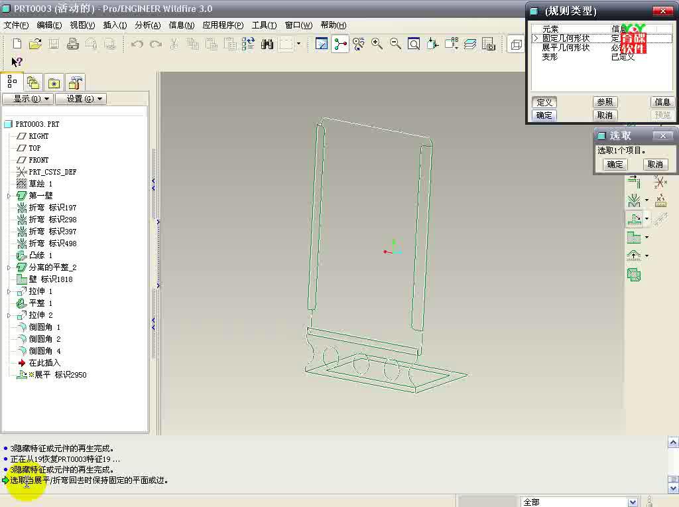Image resolution: width=679 pixels, height=507 pixels.
Task: Expand the 拉伸 1 tree node
Action: click(9, 291)
